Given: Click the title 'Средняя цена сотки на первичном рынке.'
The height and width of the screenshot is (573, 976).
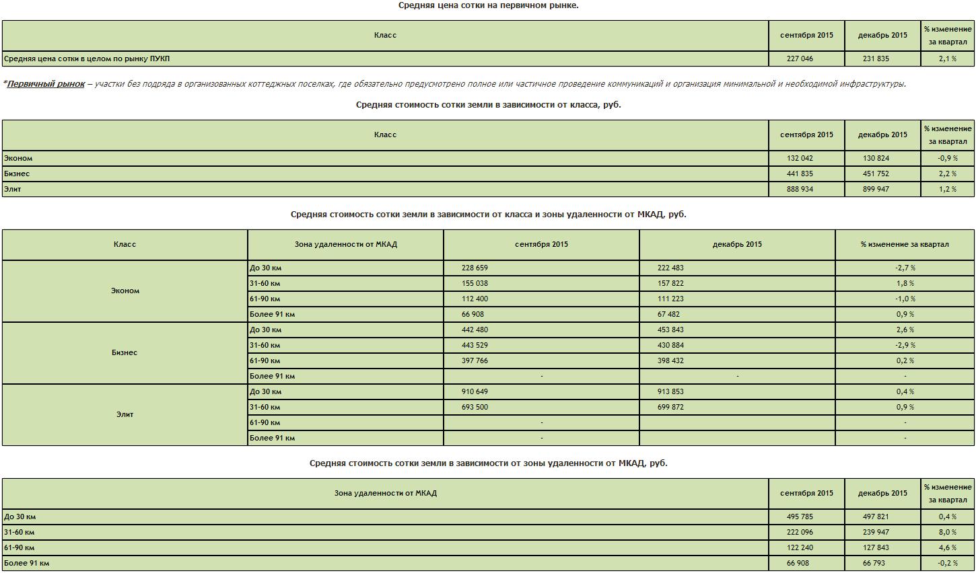Looking at the screenshot, I should (x=488, y=5).
